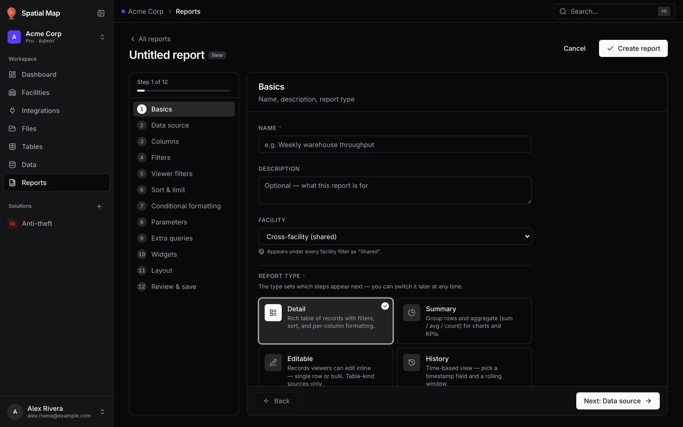Click the Description textarea

click(395, 190)
